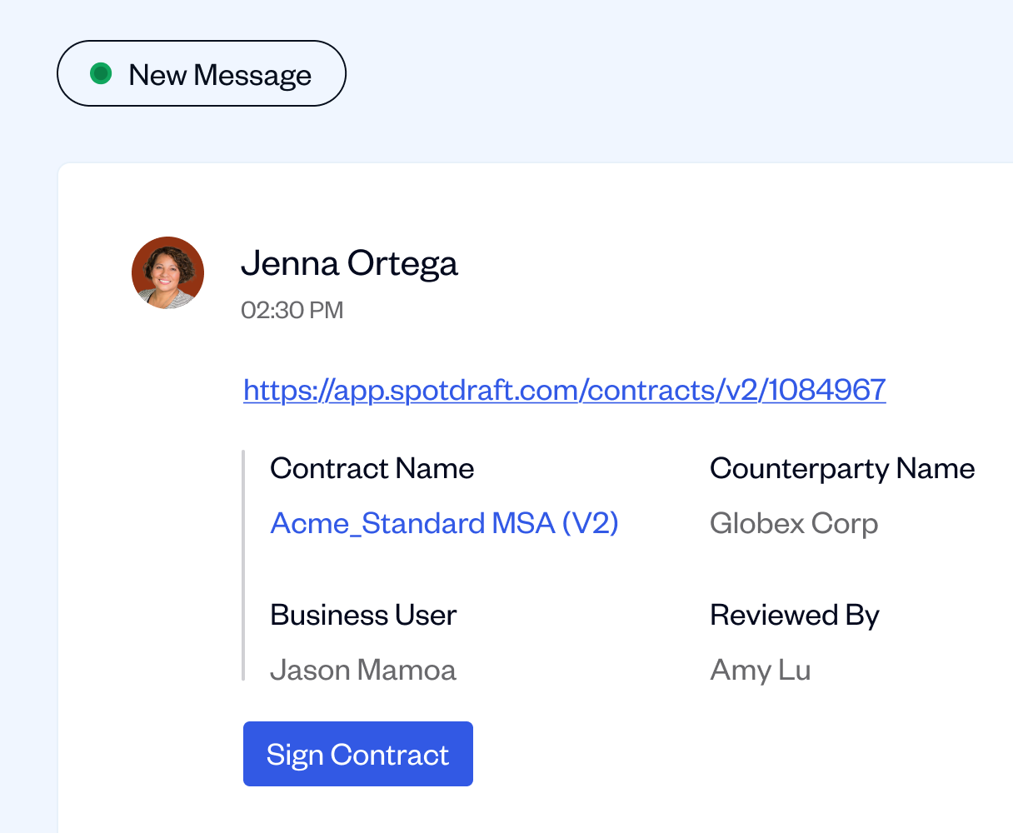This screenshot has height=833, width=1013.
Task: Select the Globex Corp counterparty value
Action: 793,524
